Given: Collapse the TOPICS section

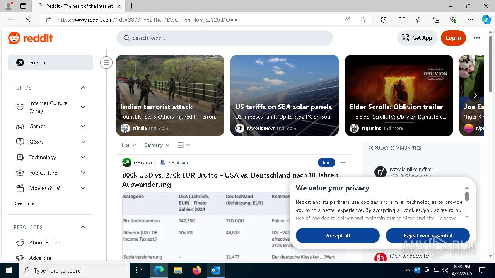Looking at the screenshot, I should click(x=83, y=88).
